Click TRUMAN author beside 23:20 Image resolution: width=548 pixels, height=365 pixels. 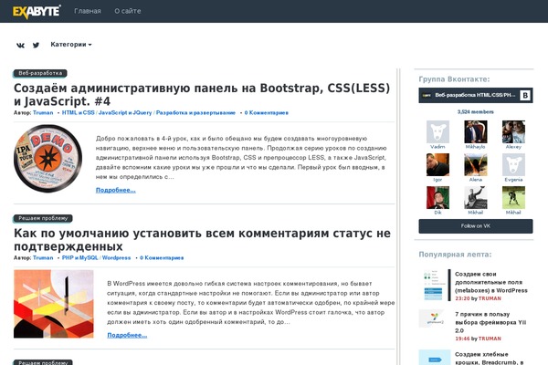pos(490,298)
